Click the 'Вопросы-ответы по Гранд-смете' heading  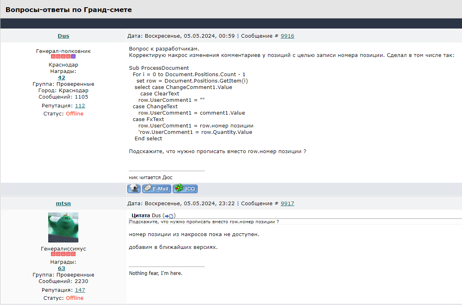[69, 10]
